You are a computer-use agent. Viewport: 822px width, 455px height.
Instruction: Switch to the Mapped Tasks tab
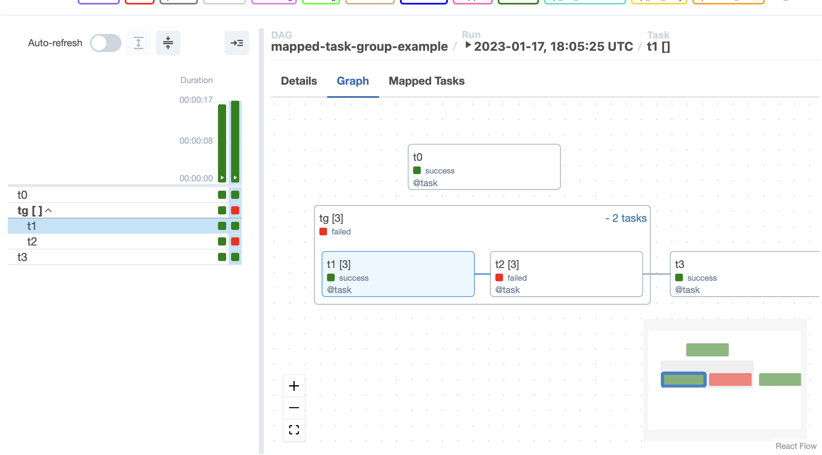pyautogui.click(x=427, y=81)
